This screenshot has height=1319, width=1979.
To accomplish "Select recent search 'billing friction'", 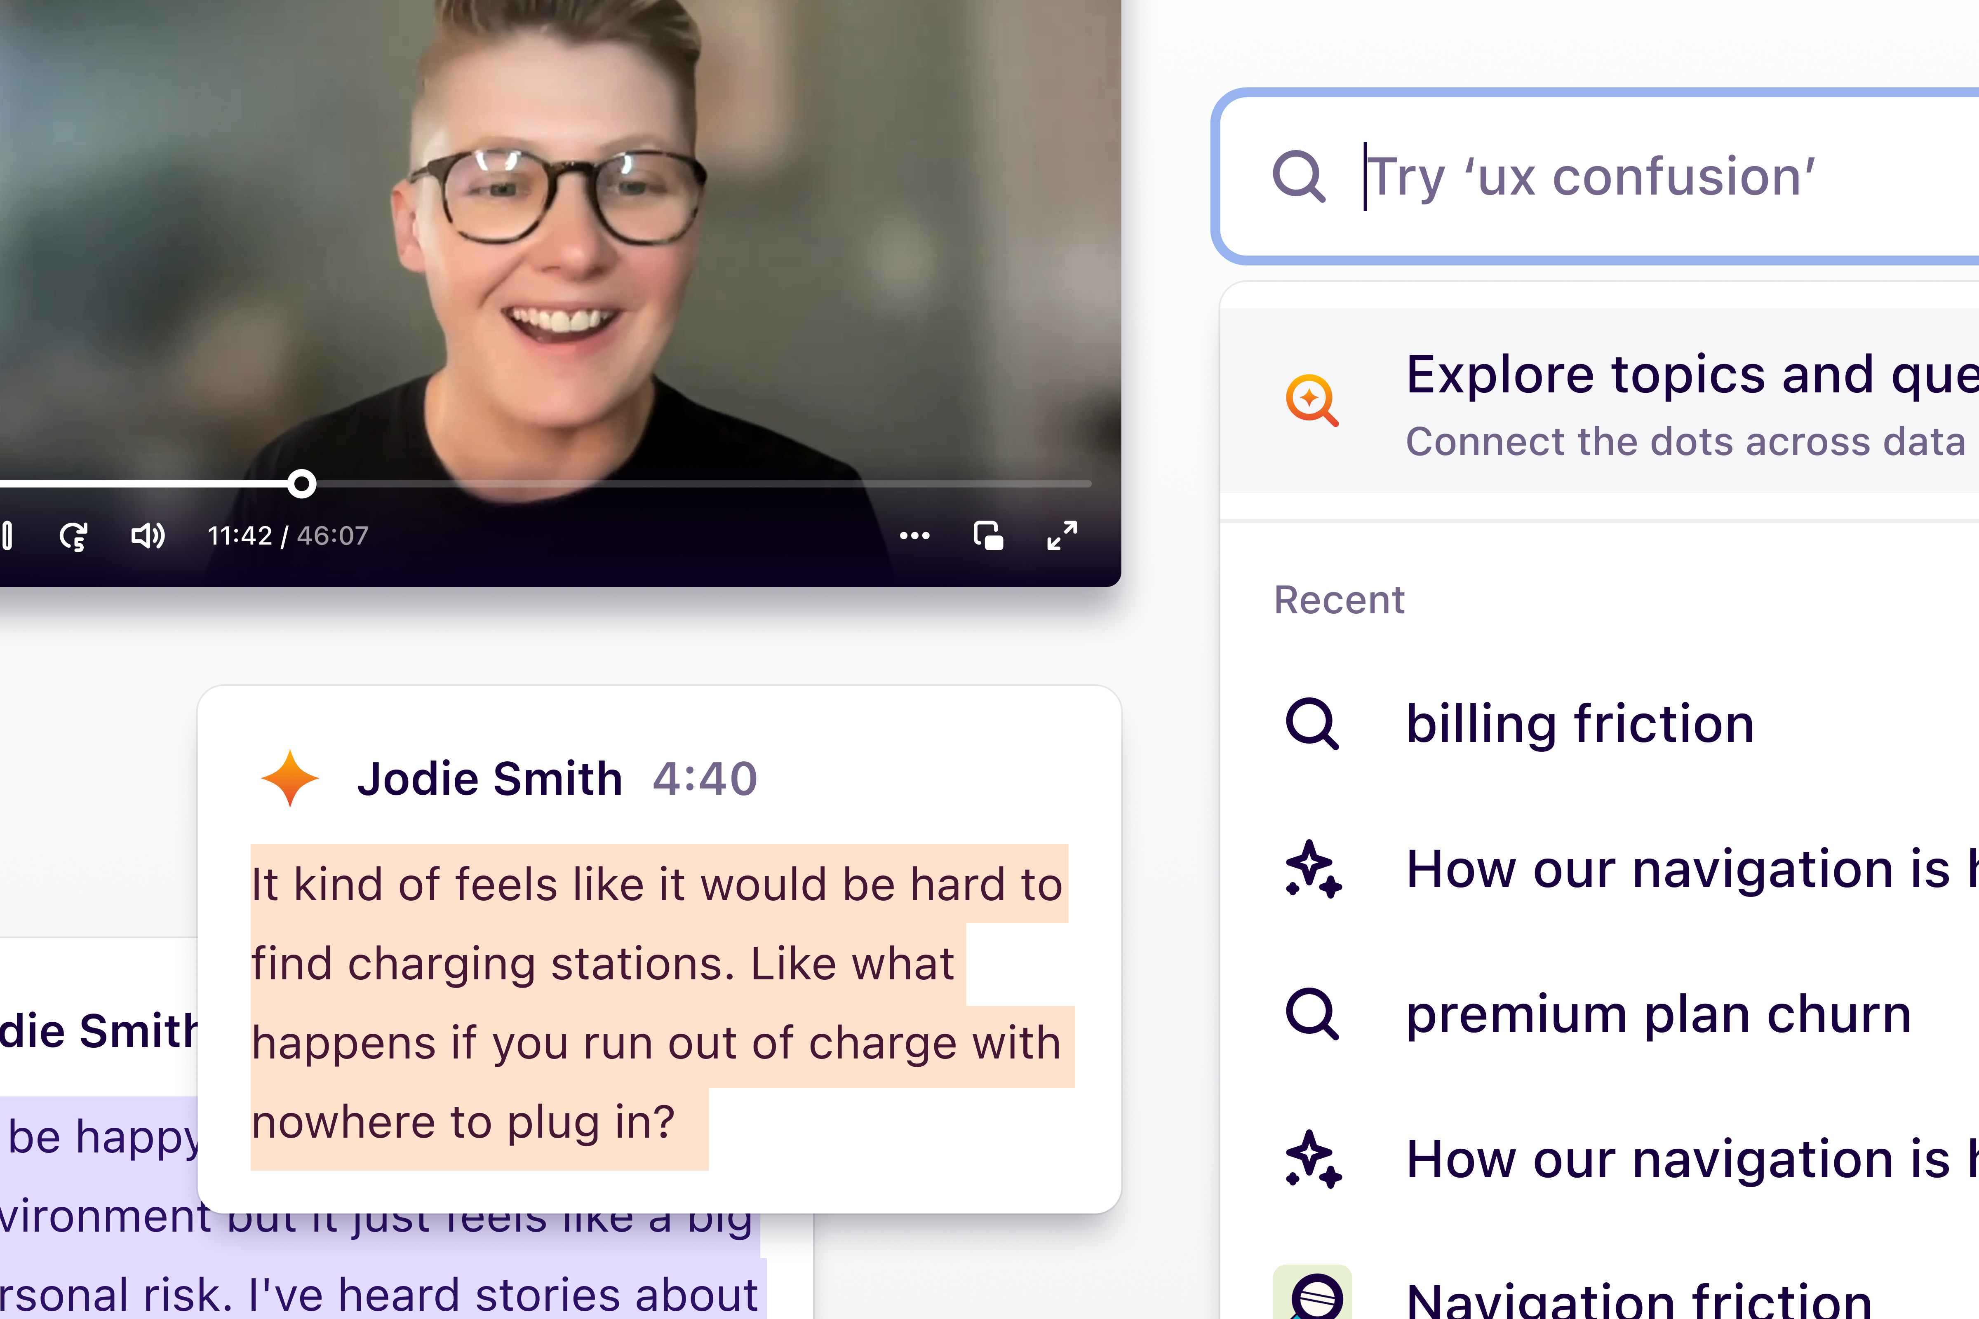I will pos(1579,723).
